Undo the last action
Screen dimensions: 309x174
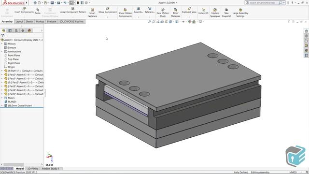tap(65, 3)
